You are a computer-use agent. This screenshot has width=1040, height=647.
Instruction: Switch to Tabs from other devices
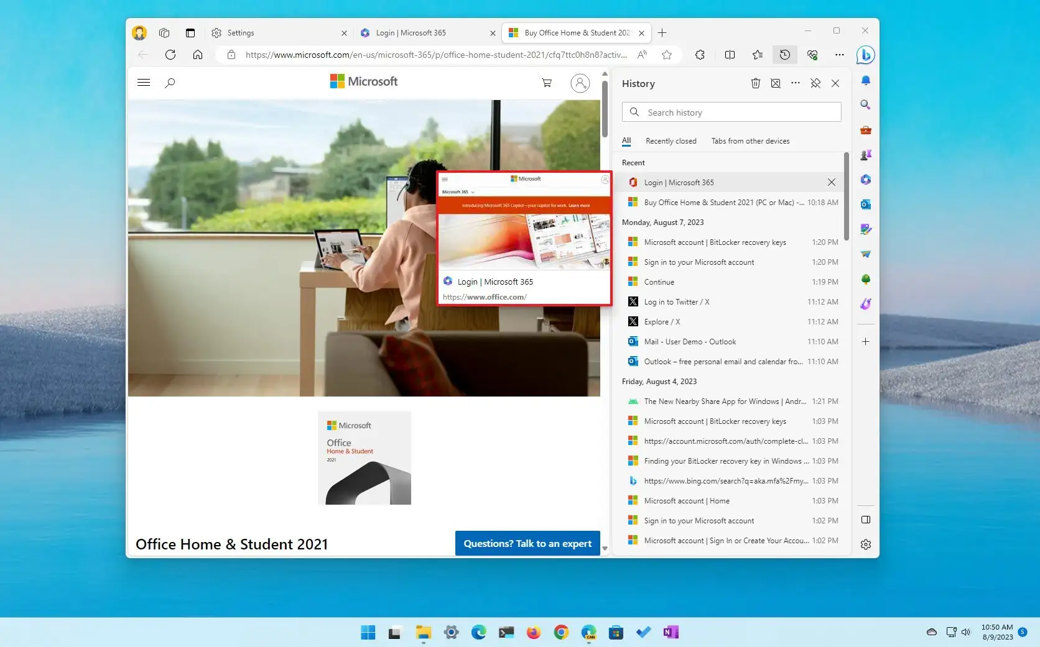pyautogui.click(x=750, y=140)
